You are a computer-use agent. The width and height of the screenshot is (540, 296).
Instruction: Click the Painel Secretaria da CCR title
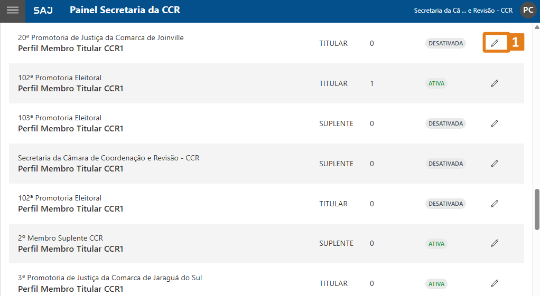point(125,11)
